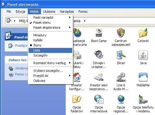Click the address bar Control Panel icon
The image size is (155, 115).
click(9, 21)
